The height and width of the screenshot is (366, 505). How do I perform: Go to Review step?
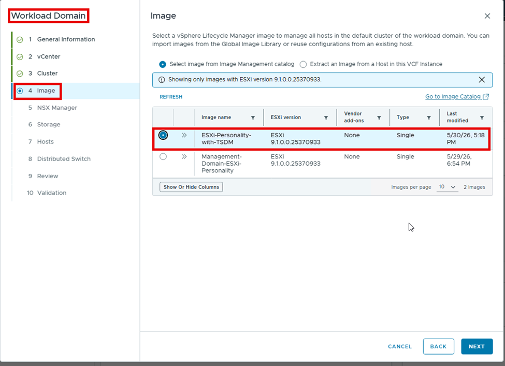48,176
